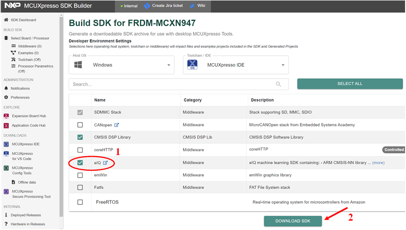Open Middleware (0) sidebar item
The width and height of the screenshot is (406, 230).
point(30,46)
